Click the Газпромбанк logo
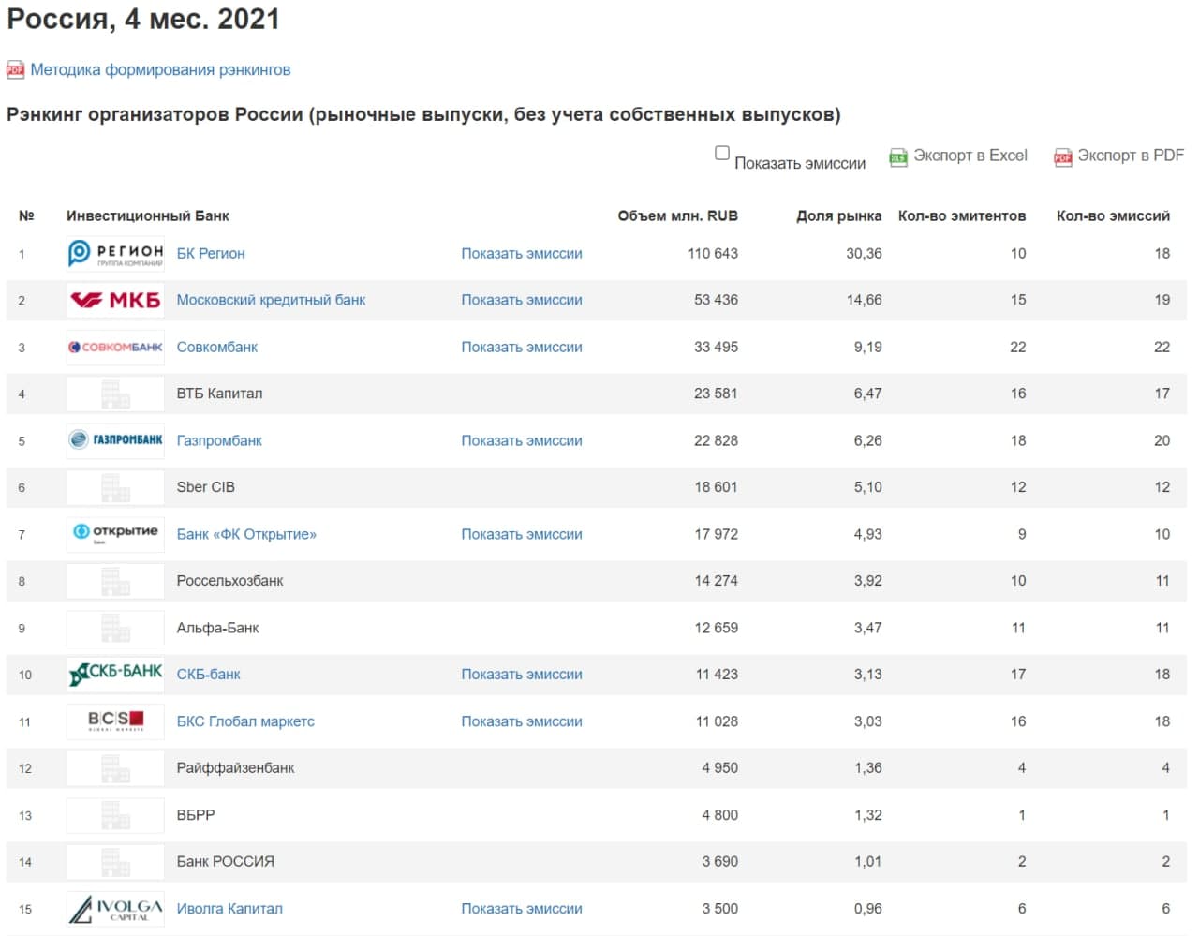 pos(115,440)
